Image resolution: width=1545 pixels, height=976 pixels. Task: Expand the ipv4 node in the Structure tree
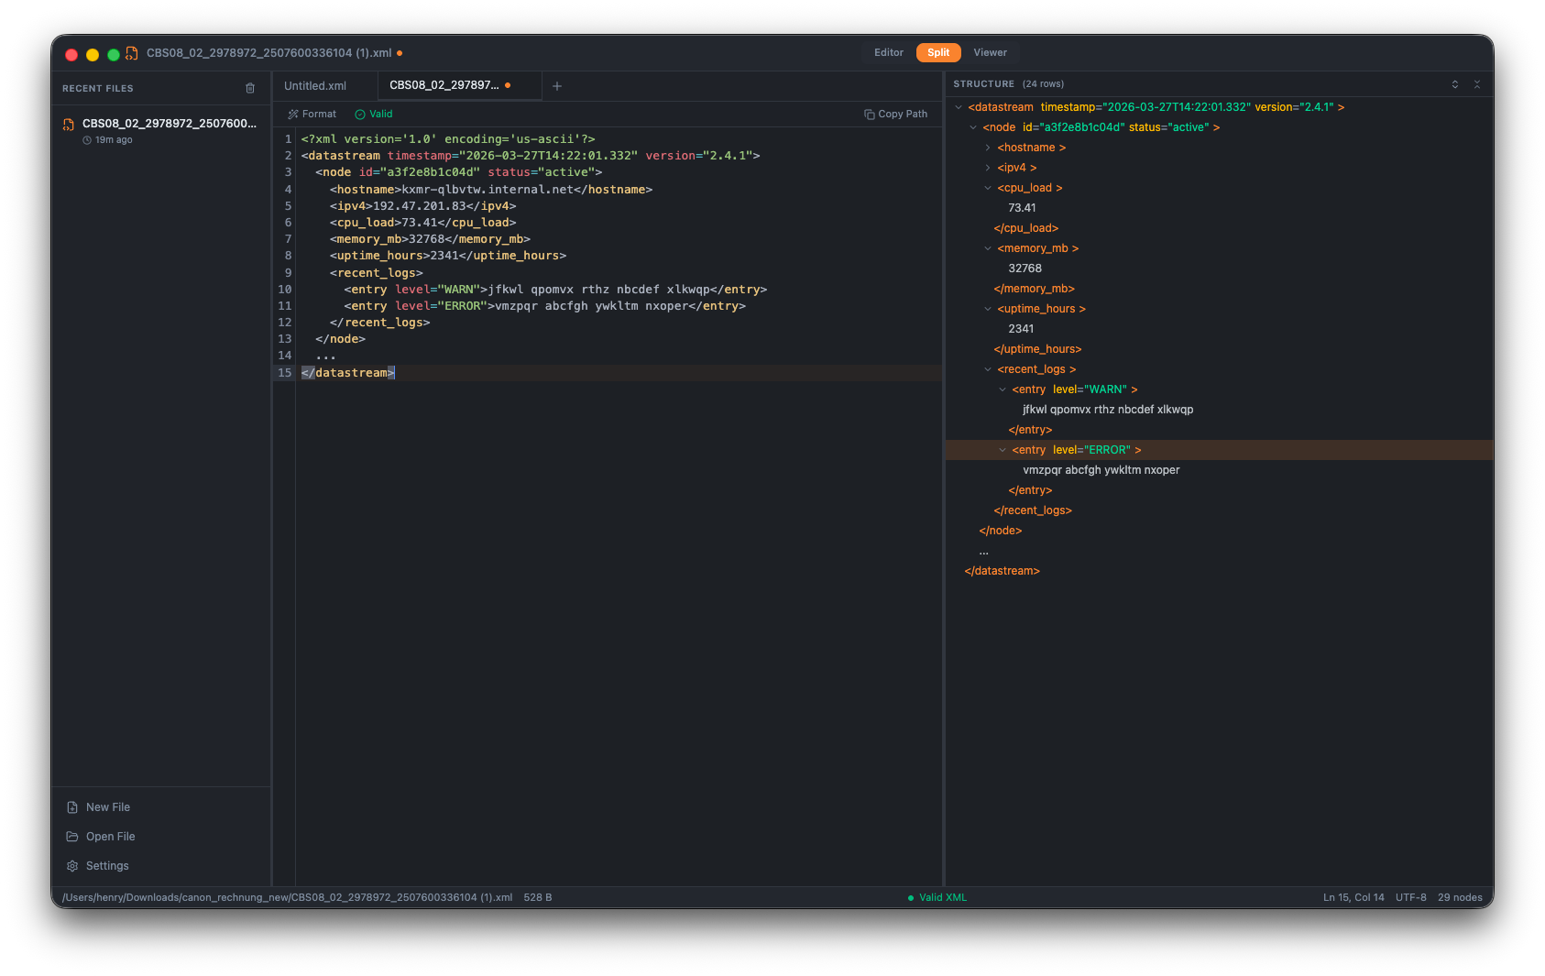[988, 167]
